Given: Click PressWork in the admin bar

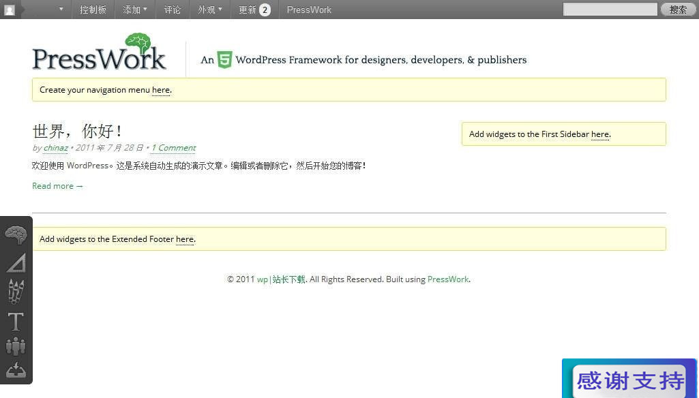Looking at the screenshot, I should [309, 10].
